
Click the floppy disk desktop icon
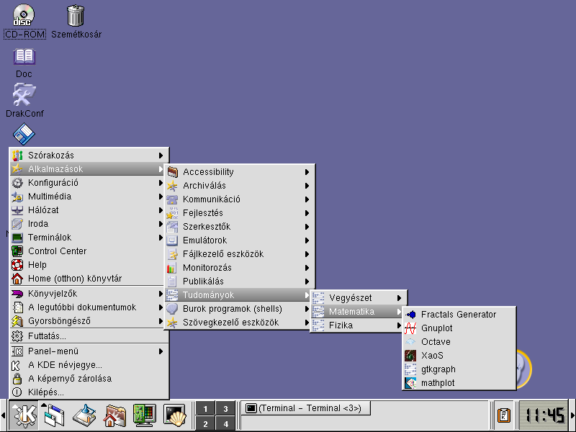[24, 134]
